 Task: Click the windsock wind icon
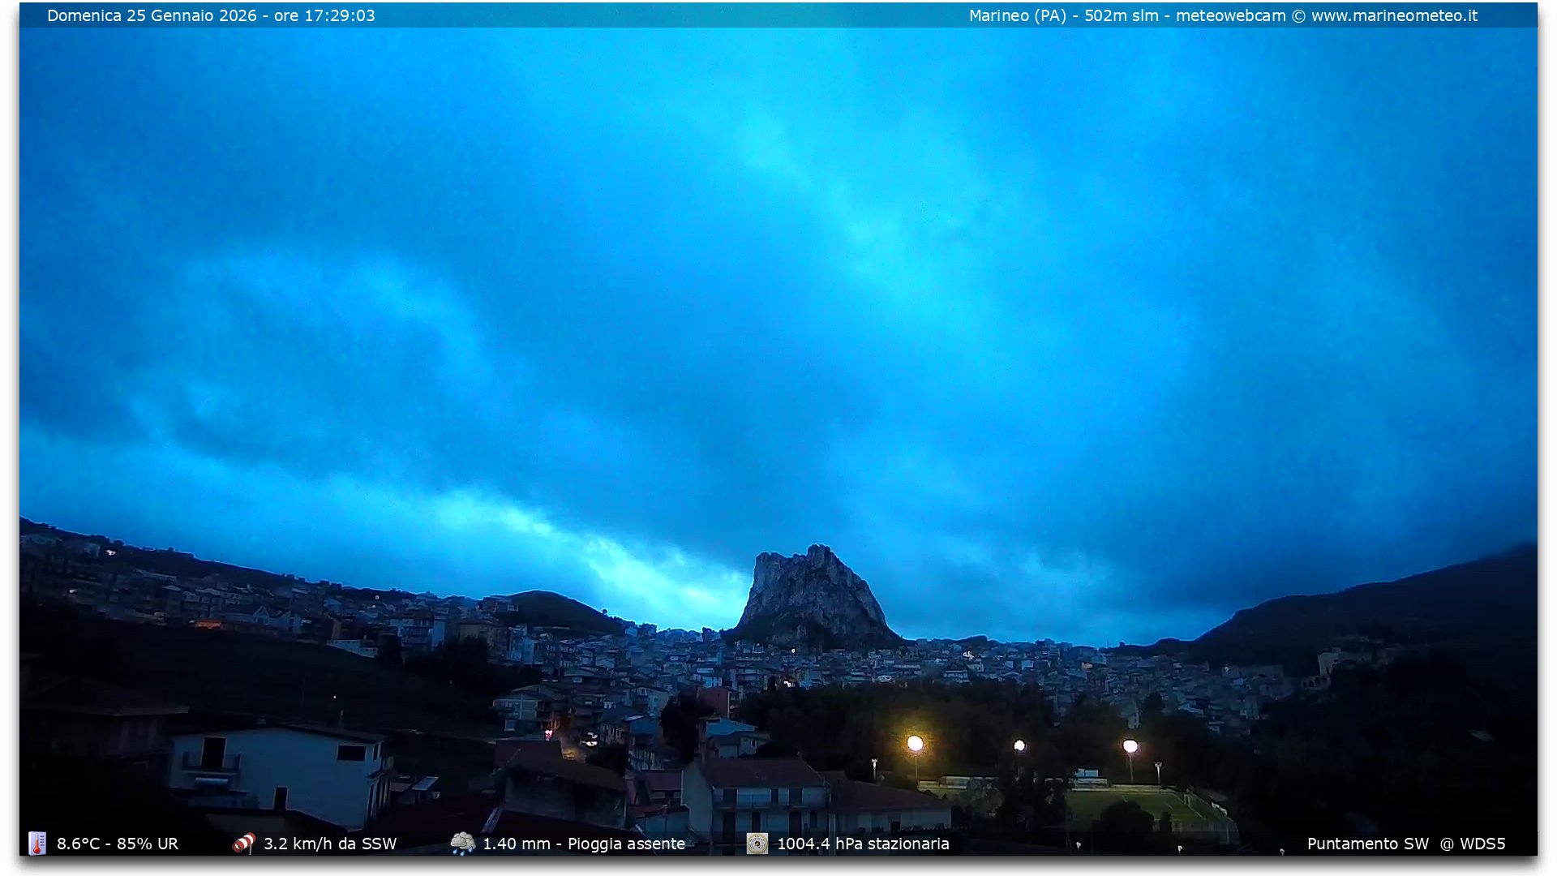pos(244,844)
